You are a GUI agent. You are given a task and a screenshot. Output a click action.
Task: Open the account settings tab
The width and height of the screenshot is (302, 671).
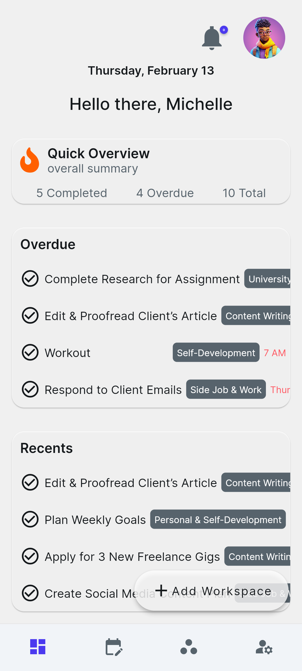tap(264, 647)
